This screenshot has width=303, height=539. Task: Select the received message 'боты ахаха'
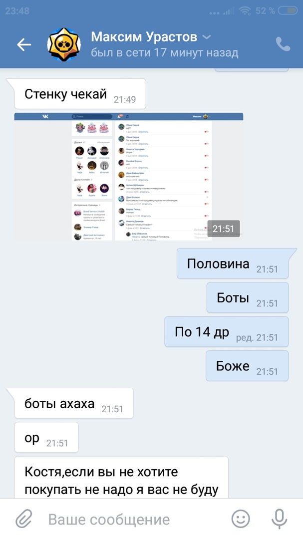coord(73,403)
